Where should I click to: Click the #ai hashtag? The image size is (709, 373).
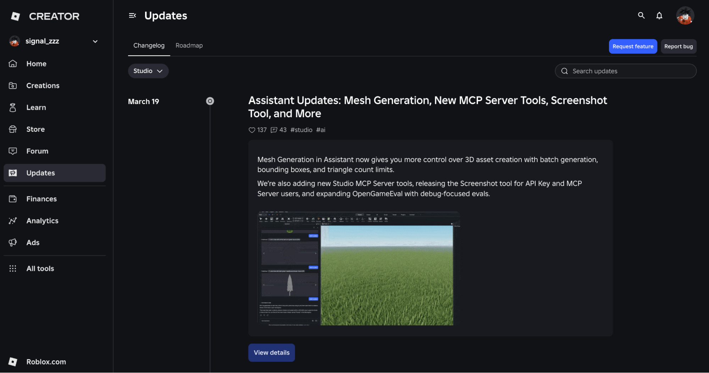[321, 130]
